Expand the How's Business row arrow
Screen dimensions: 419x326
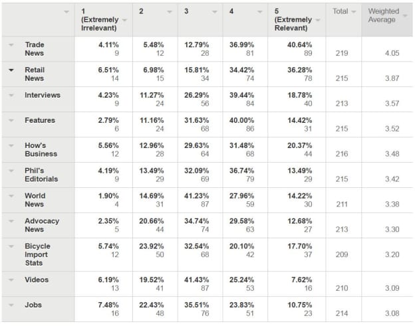click(x=11, y=145)
